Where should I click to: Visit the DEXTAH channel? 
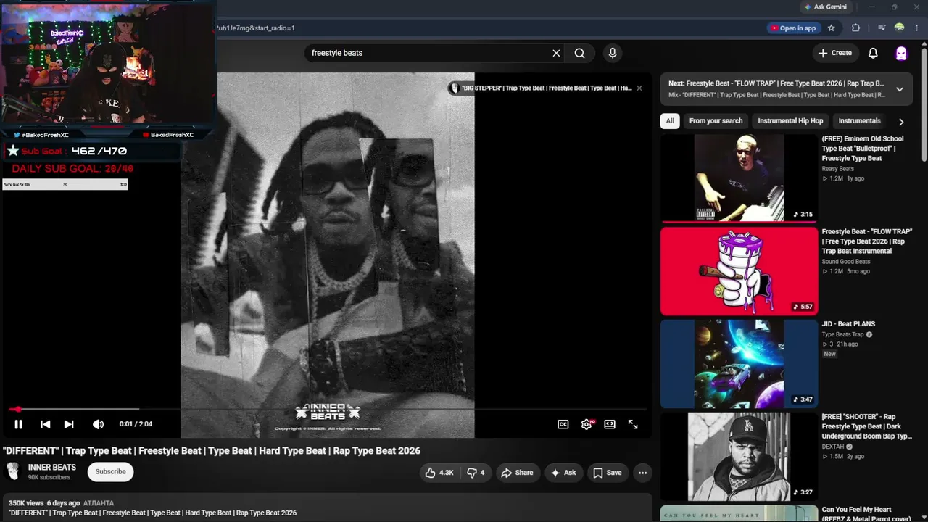(834, 447)
